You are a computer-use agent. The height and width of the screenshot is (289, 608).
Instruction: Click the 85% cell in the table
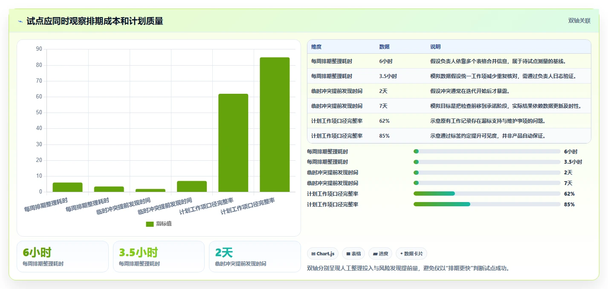pos(384,136)
